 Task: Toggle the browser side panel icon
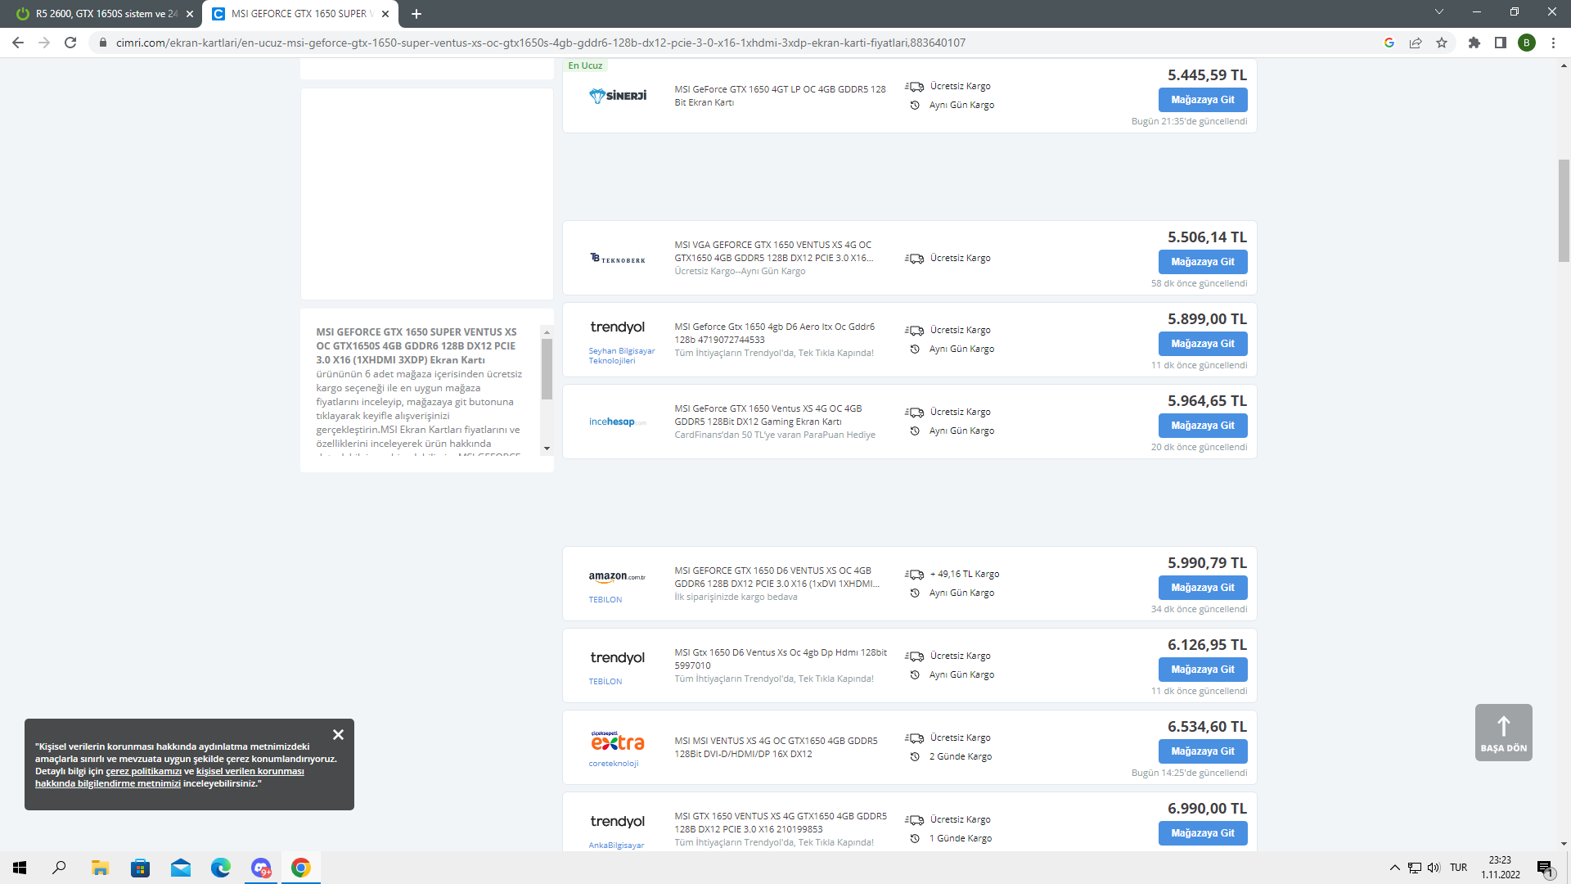1501,43
